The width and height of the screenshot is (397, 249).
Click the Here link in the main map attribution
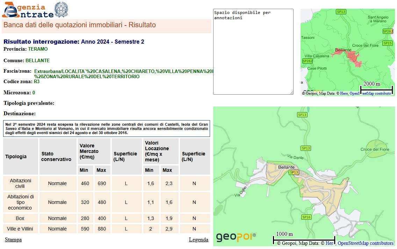coord(330,243)
